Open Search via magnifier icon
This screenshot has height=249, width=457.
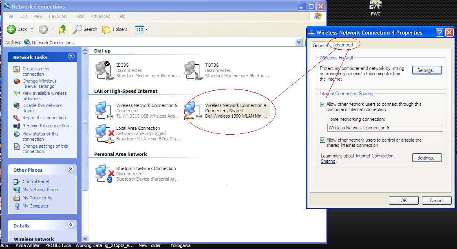(77, 29)
